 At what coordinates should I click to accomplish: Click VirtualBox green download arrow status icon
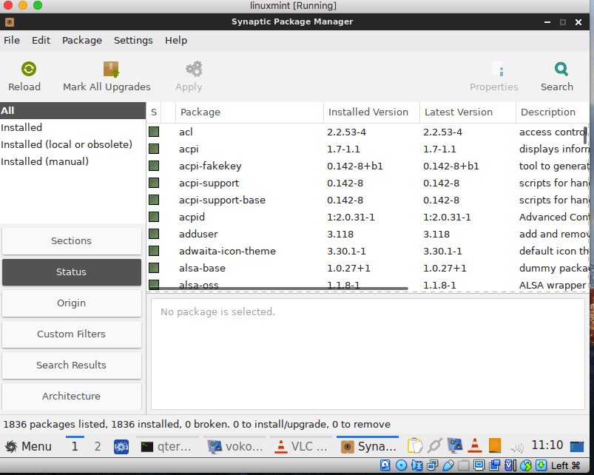point(541,465)
